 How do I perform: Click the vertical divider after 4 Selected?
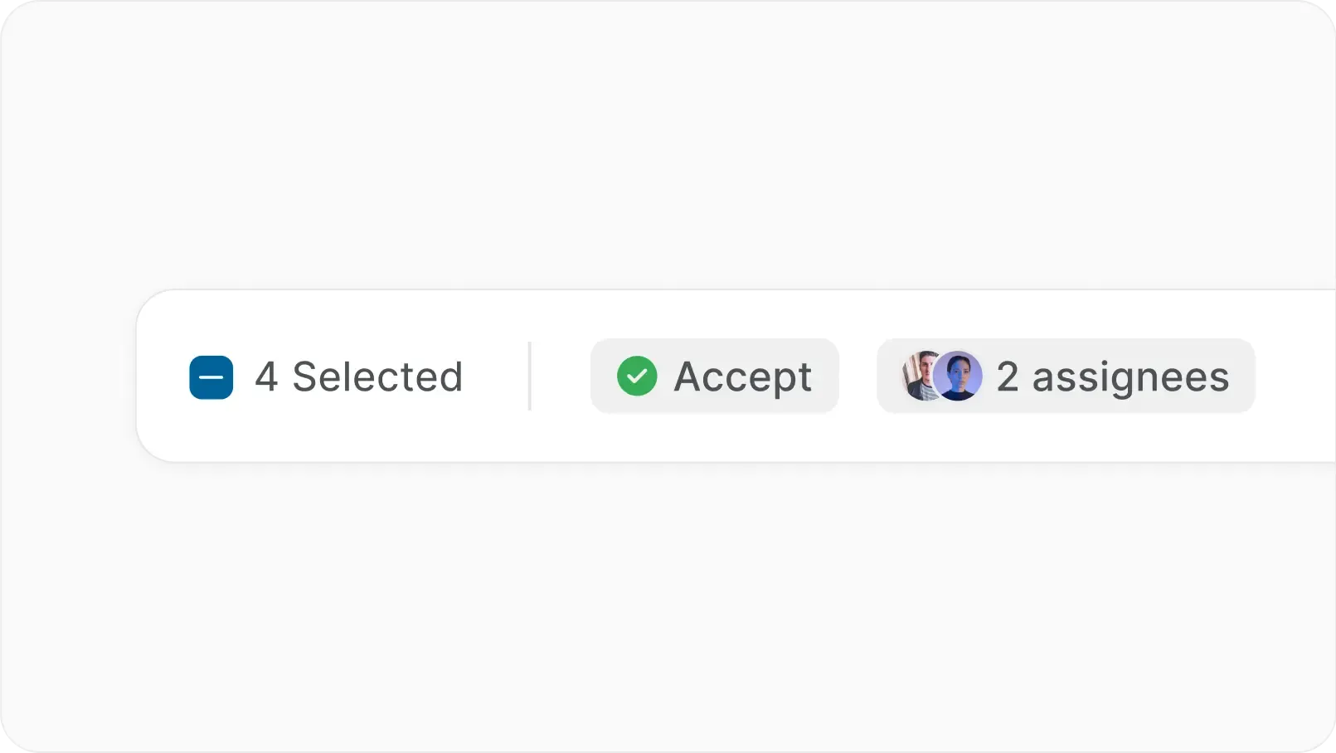click(529, 376)
